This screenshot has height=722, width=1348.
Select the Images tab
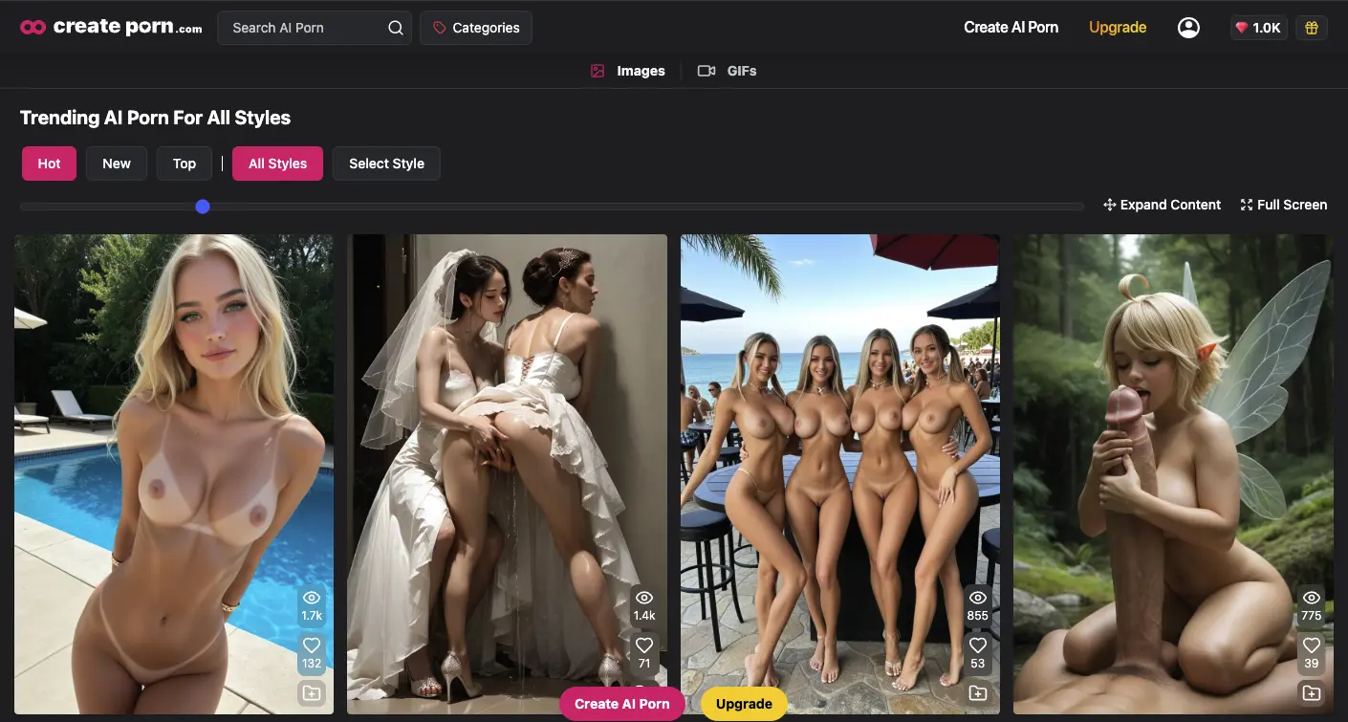pyautogui.click(x=628, y=70)
